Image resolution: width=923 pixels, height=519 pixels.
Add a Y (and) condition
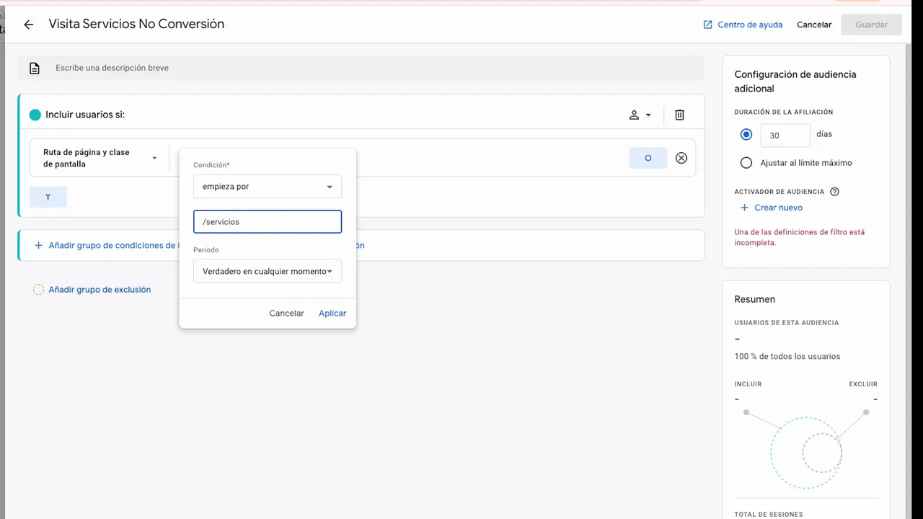click(48, 197)
